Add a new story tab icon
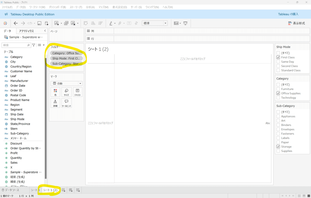Image resolution: width=311 pixels, height=198 pixels. [x=78, y=190]
